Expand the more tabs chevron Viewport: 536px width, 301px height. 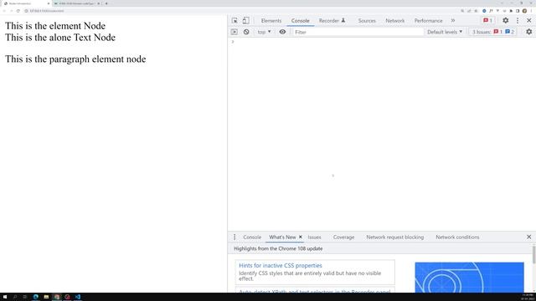tap(453, 20)
